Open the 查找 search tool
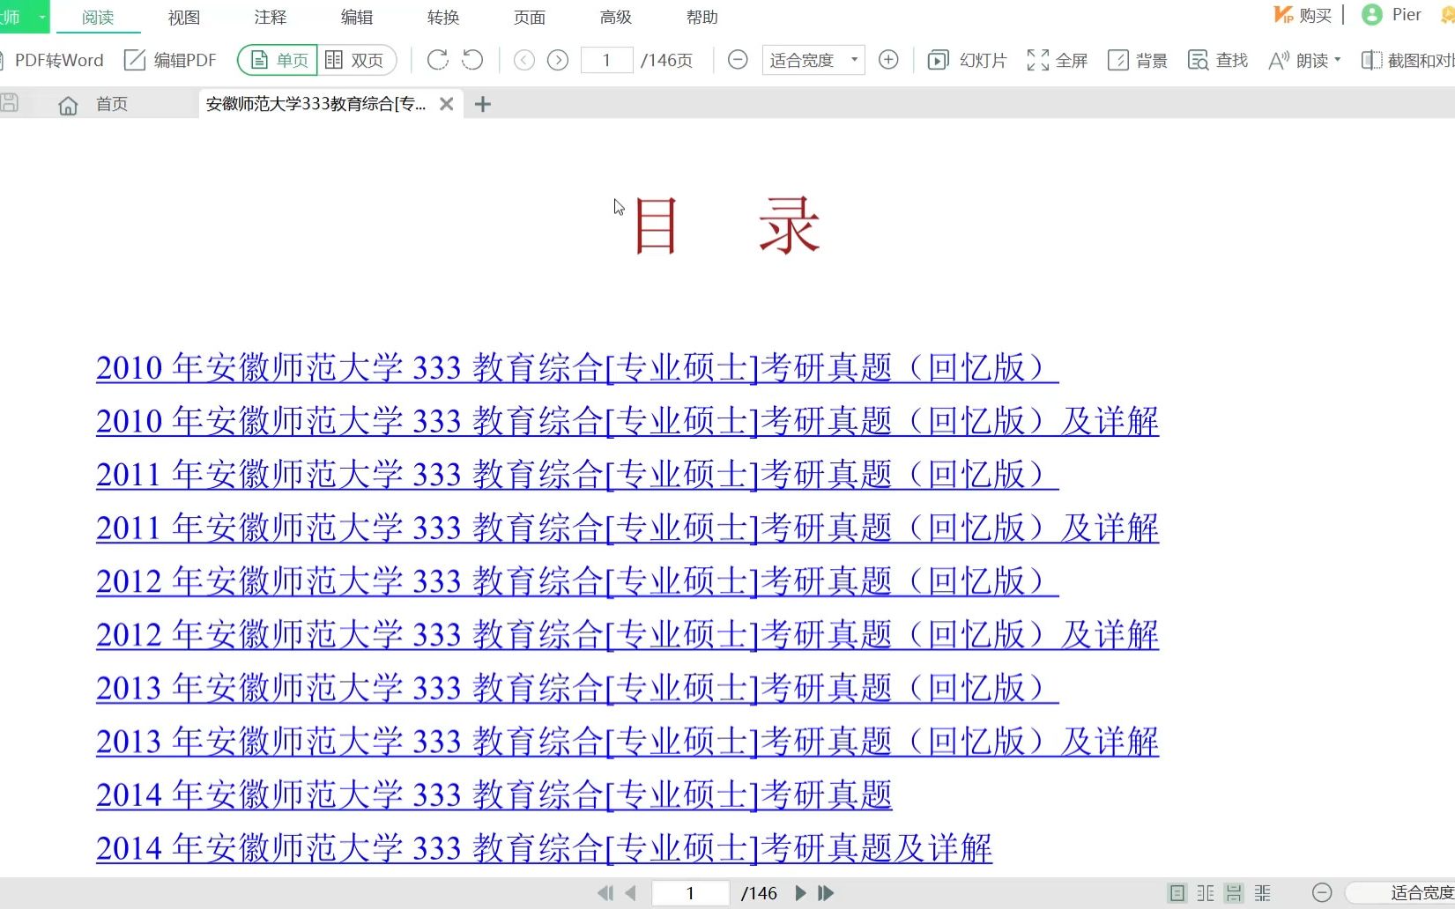This screenshot has height=909, width=1455. click(x=1218, y=60)
